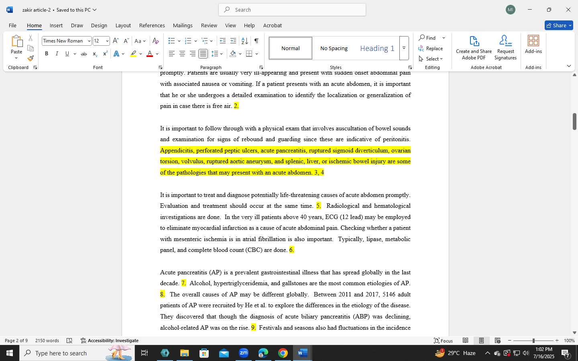Screen dimensions: 578x361
Task: Click the 2150 words counter
Action: pyautogui.click(x=47, y=341)
